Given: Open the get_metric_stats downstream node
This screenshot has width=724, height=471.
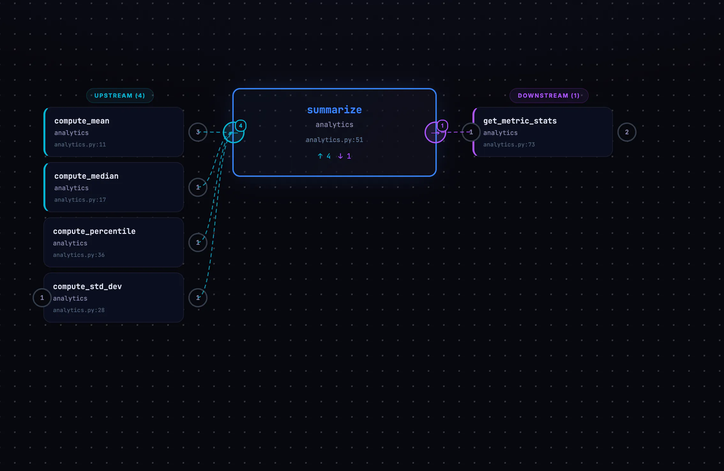Looking at the screenshot, I should [x=543, y=132].
